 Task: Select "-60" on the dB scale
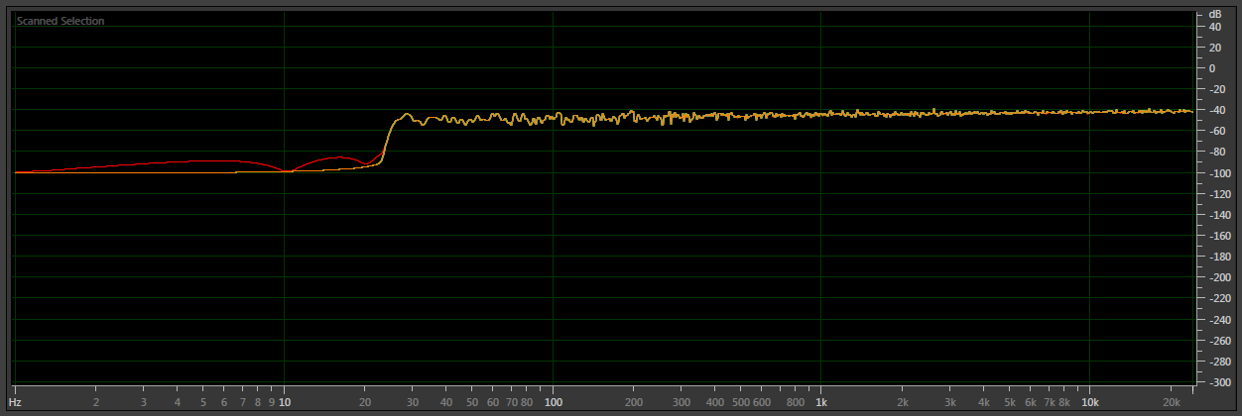tap(1215, 131)
